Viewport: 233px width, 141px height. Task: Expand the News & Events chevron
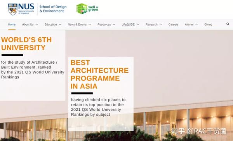click(90, 24)
